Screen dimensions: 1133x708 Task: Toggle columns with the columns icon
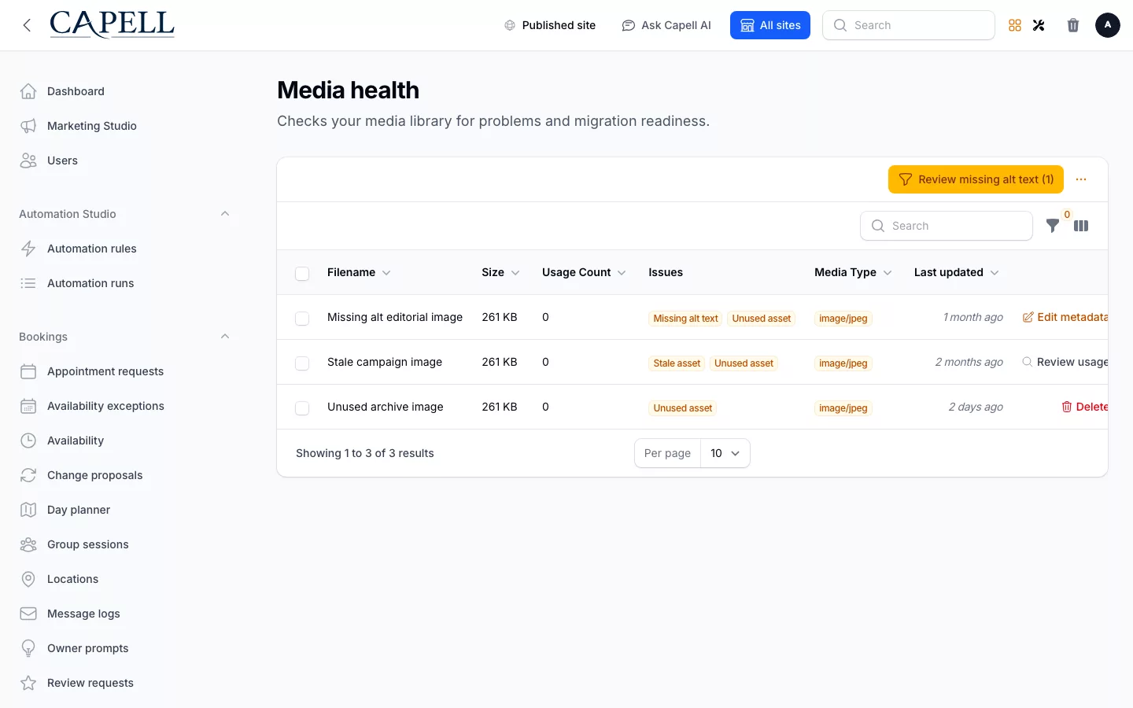[x=1081, y=226]
